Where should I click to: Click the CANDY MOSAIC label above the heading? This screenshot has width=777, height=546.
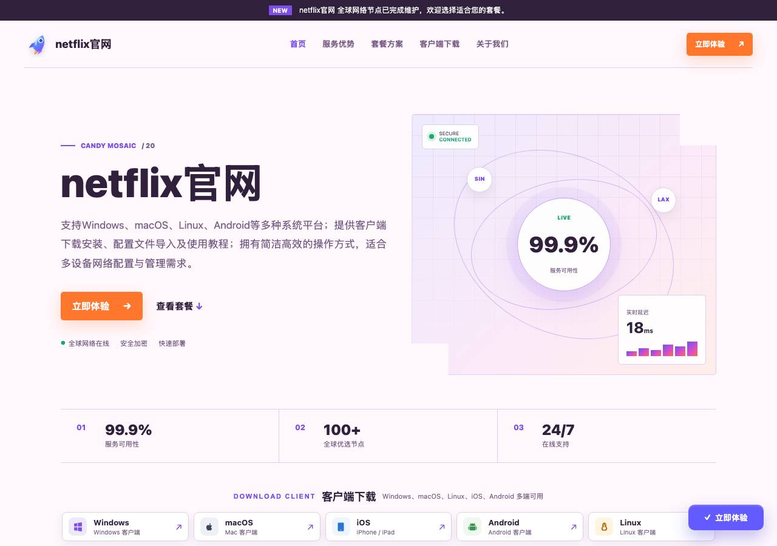click(109, 146)
